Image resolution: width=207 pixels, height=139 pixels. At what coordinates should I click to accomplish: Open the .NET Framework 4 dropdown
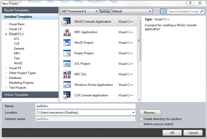coord(80,11)
